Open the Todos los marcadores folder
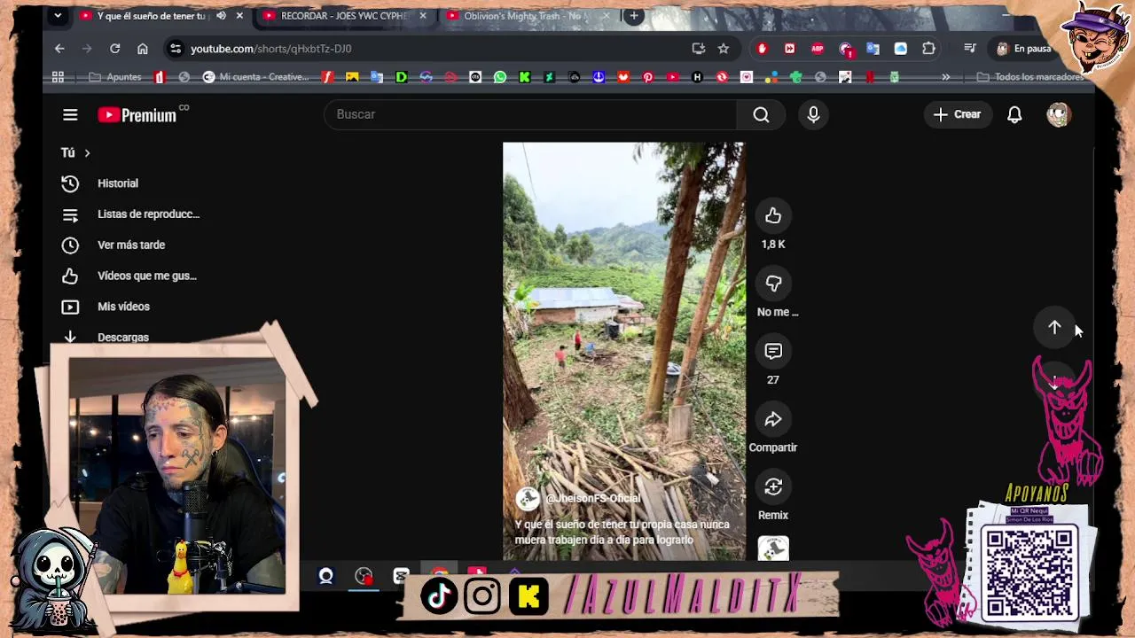The width and height of the screenshot is (1135, 638). [x=1031, y=77]
